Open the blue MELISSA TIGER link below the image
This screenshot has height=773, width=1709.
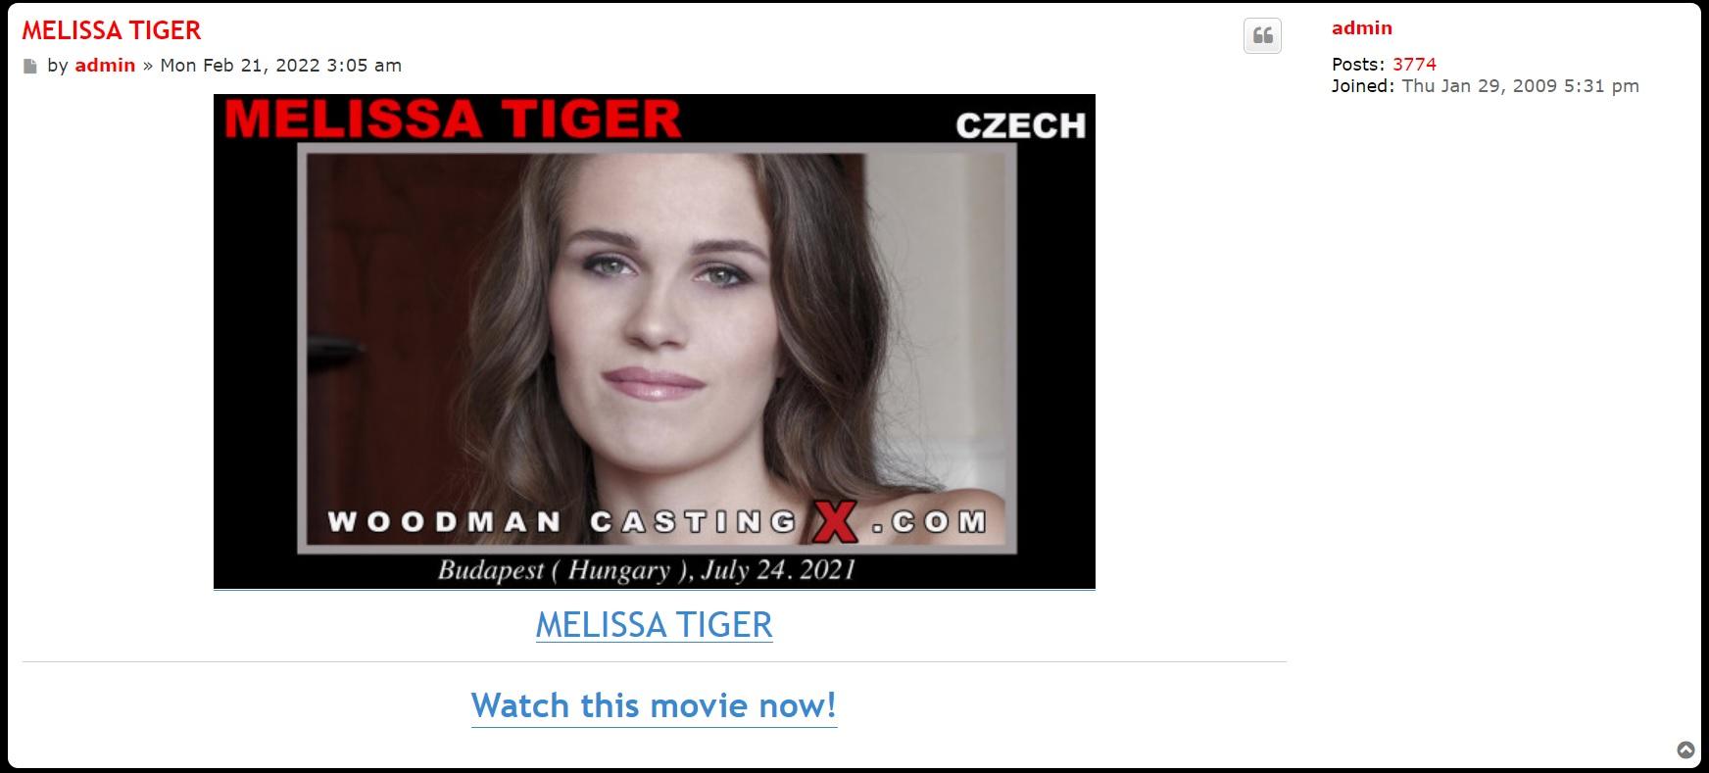(655, 624)
